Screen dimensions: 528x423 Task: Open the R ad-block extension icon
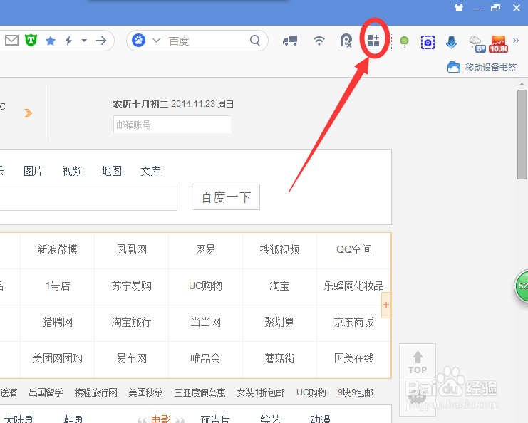pyautogui.click(x=346, y=41)
